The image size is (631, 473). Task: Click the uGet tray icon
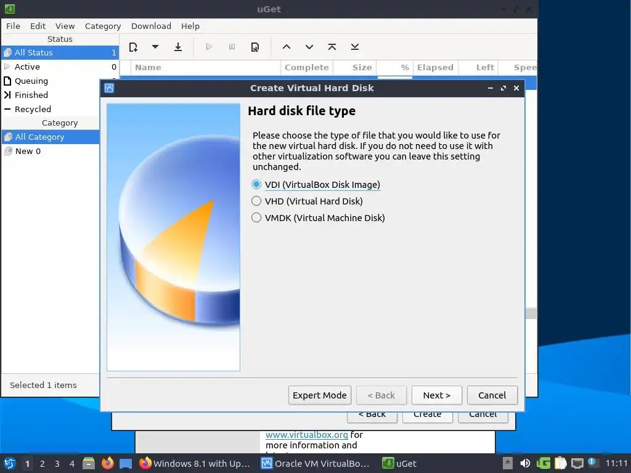(x=543, y=464)
